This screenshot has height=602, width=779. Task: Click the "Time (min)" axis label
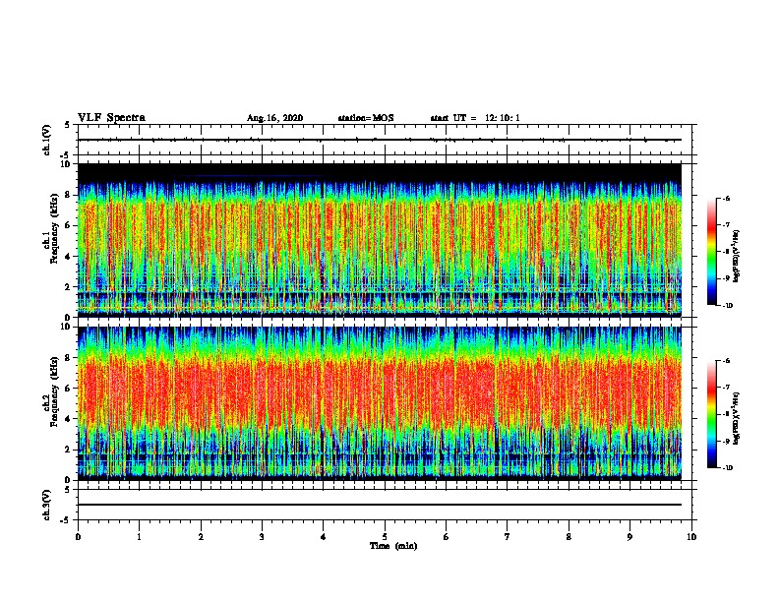pyautogui.click(x=393, y=546)
